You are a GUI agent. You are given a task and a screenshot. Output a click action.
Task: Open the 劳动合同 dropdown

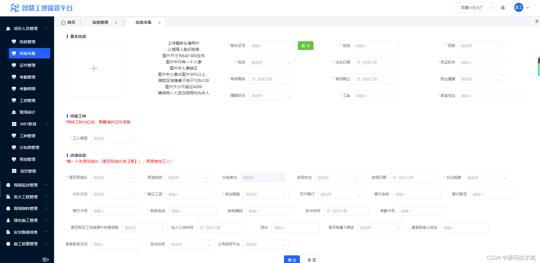tap(191, 244)
